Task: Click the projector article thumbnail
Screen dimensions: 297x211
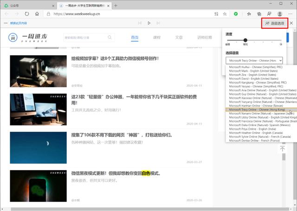Action: pyautogui.click(x=38, y=71)
